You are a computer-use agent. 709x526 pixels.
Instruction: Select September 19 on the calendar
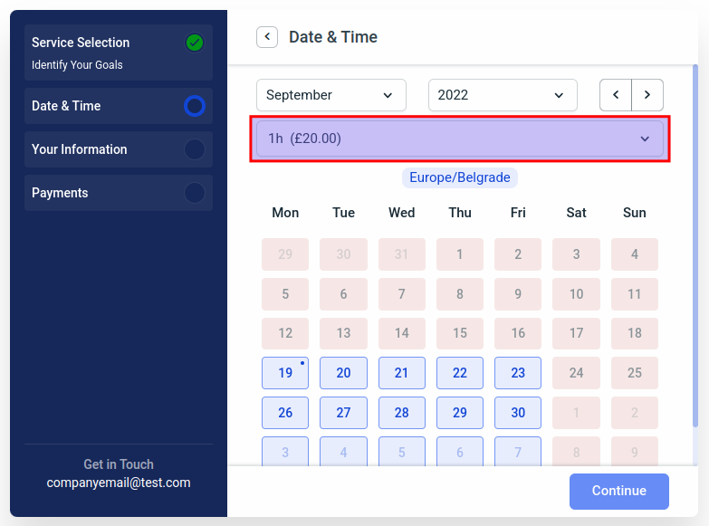285,373
